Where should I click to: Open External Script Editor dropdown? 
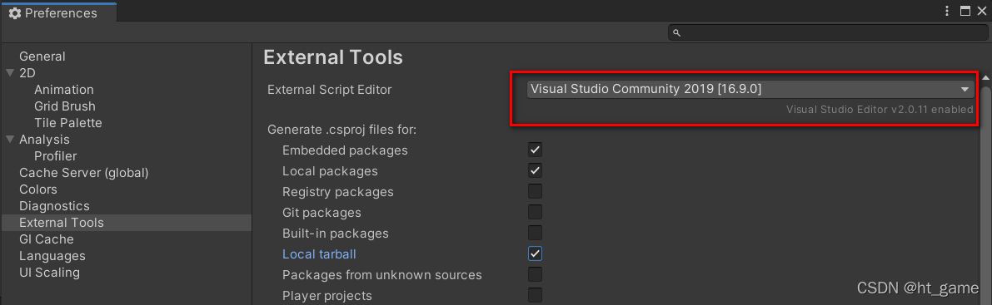[750, 90]
